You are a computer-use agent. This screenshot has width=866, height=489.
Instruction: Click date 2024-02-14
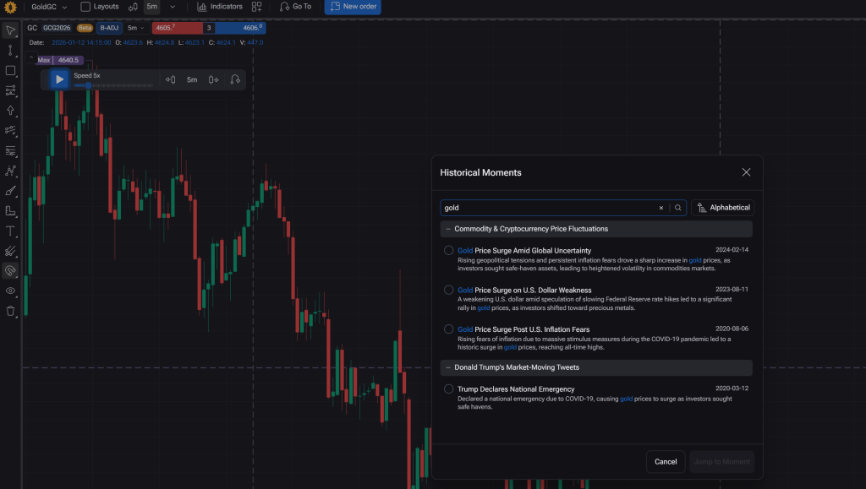(732, 250)
